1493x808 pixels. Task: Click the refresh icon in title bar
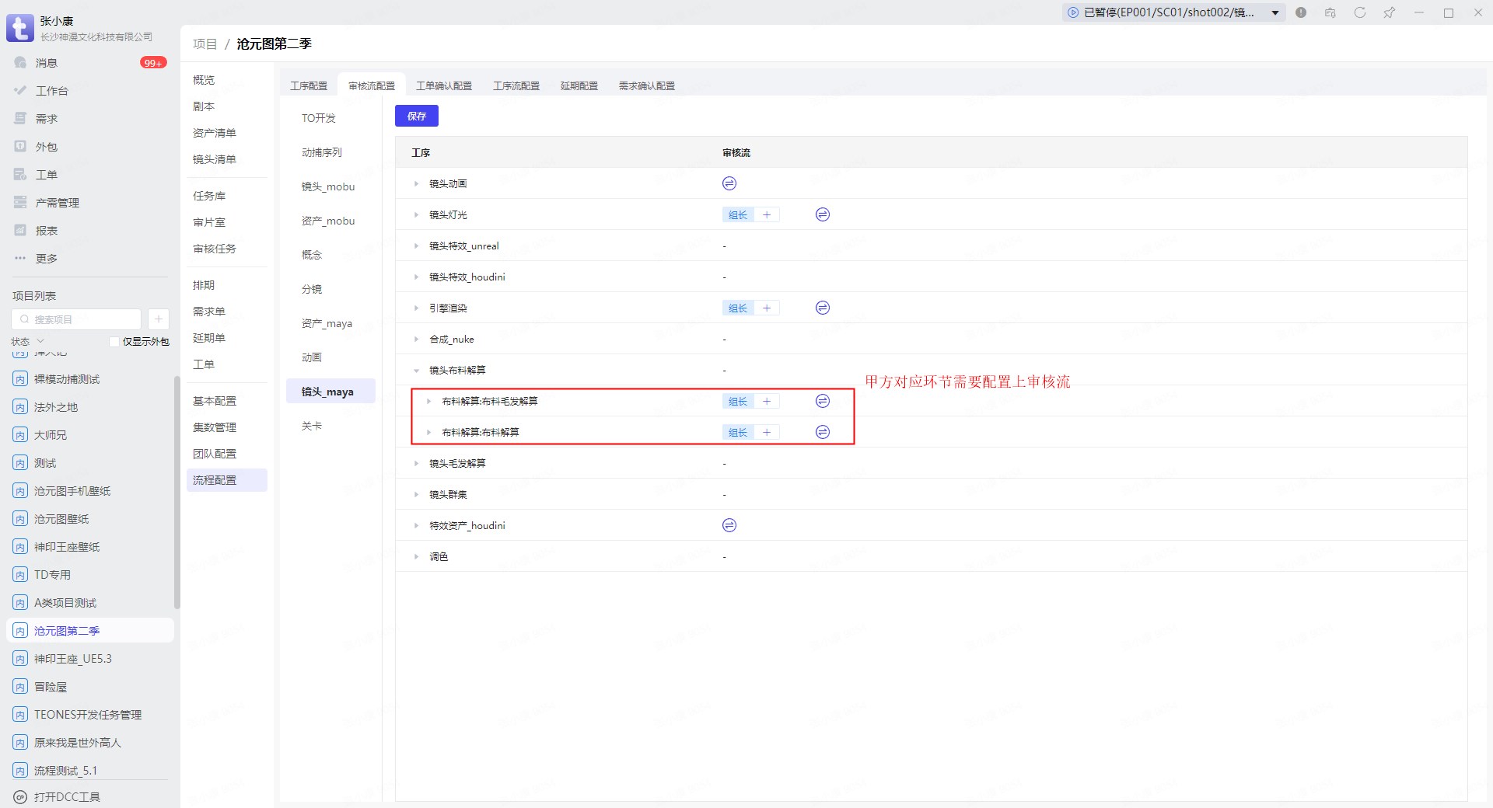tap(1359, 12)
